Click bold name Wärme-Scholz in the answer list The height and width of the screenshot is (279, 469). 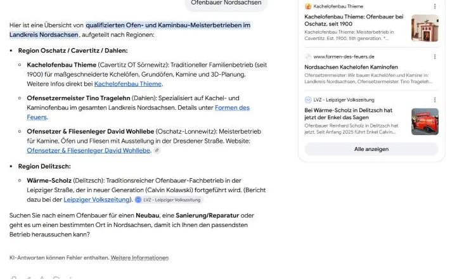(x=49, y=181)
